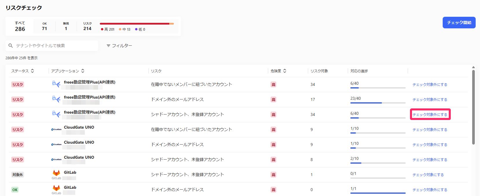Click リスク badge in the 23/40 progress row
This screenshot has height=196, width=480.
[18, 99]
